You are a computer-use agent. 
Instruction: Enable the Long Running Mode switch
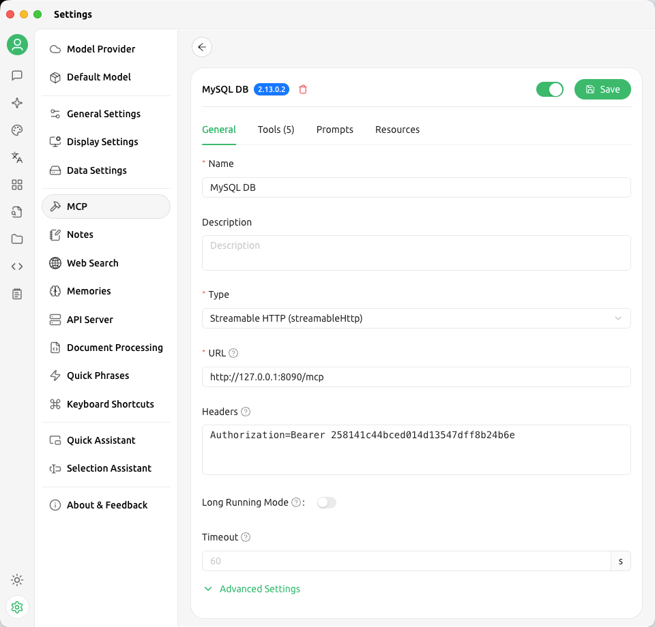tap(327, 502)
